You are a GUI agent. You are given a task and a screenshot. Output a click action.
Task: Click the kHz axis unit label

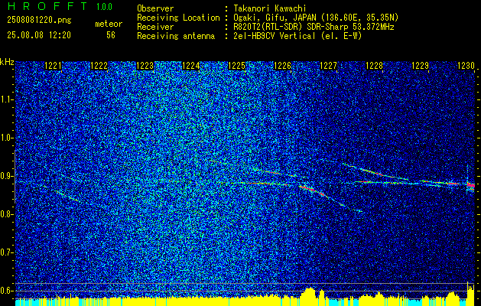(x=7, y=62)
